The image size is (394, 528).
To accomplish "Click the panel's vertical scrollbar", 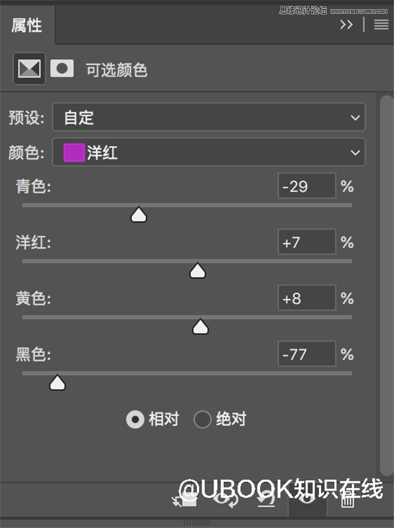I will pos(386,282).
